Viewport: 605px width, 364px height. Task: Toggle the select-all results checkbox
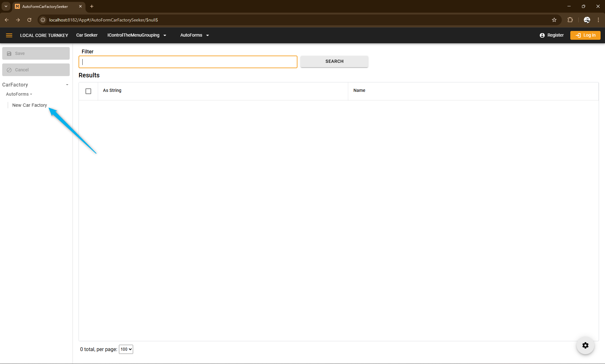[88, 91]
